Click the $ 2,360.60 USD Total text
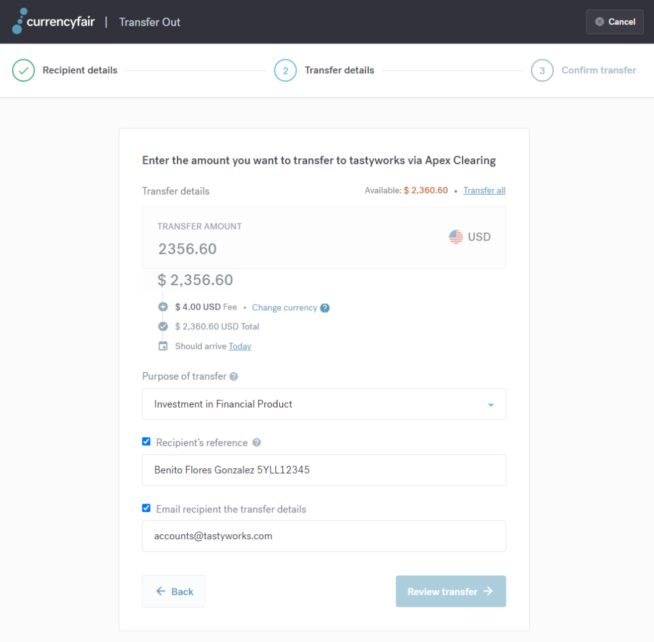The width and height of the screenshot is (654, 642). coord(217,326)
